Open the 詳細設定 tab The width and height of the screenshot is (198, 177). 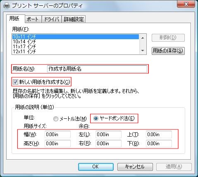74,19
